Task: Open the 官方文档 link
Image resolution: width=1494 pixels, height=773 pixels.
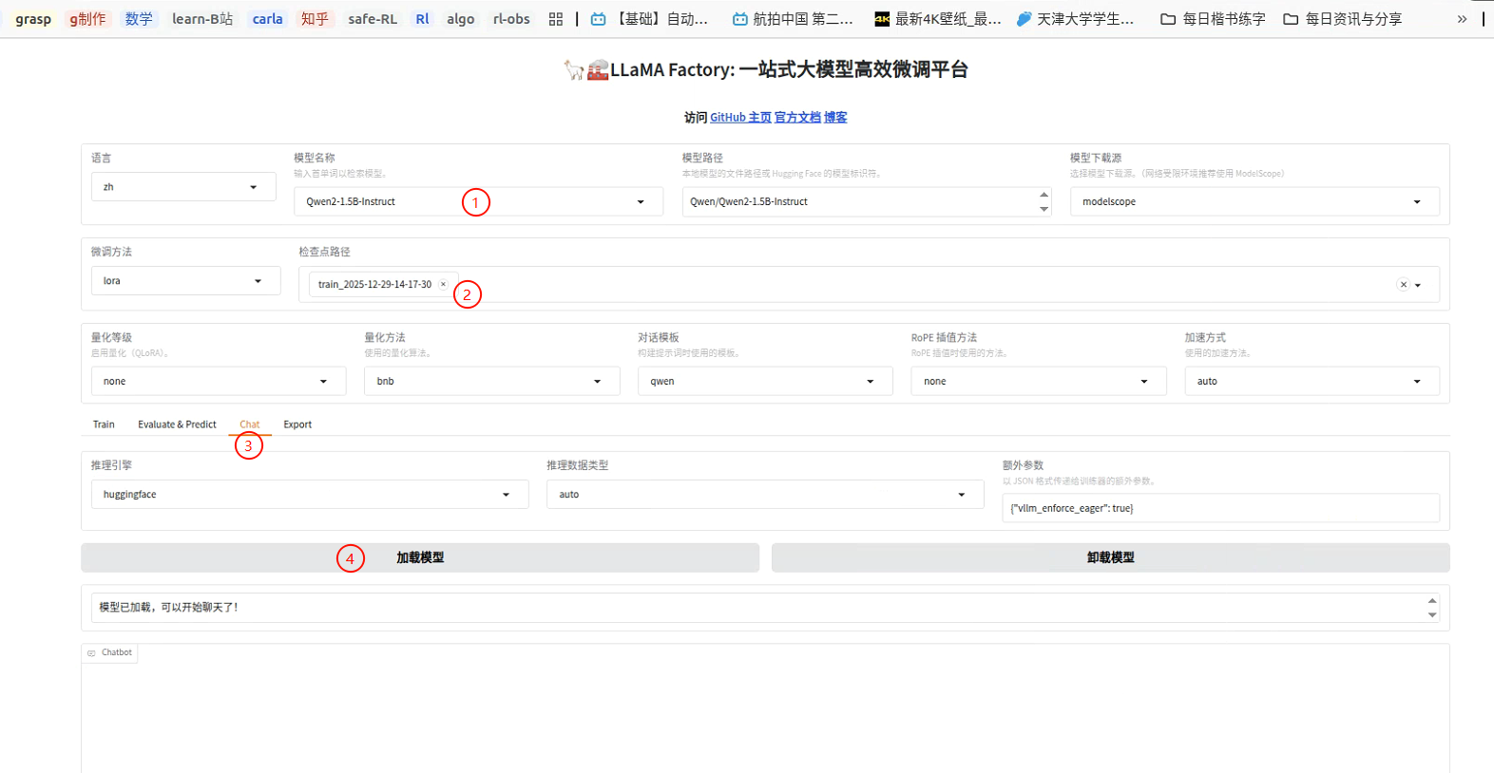Action: pos(797,118)
